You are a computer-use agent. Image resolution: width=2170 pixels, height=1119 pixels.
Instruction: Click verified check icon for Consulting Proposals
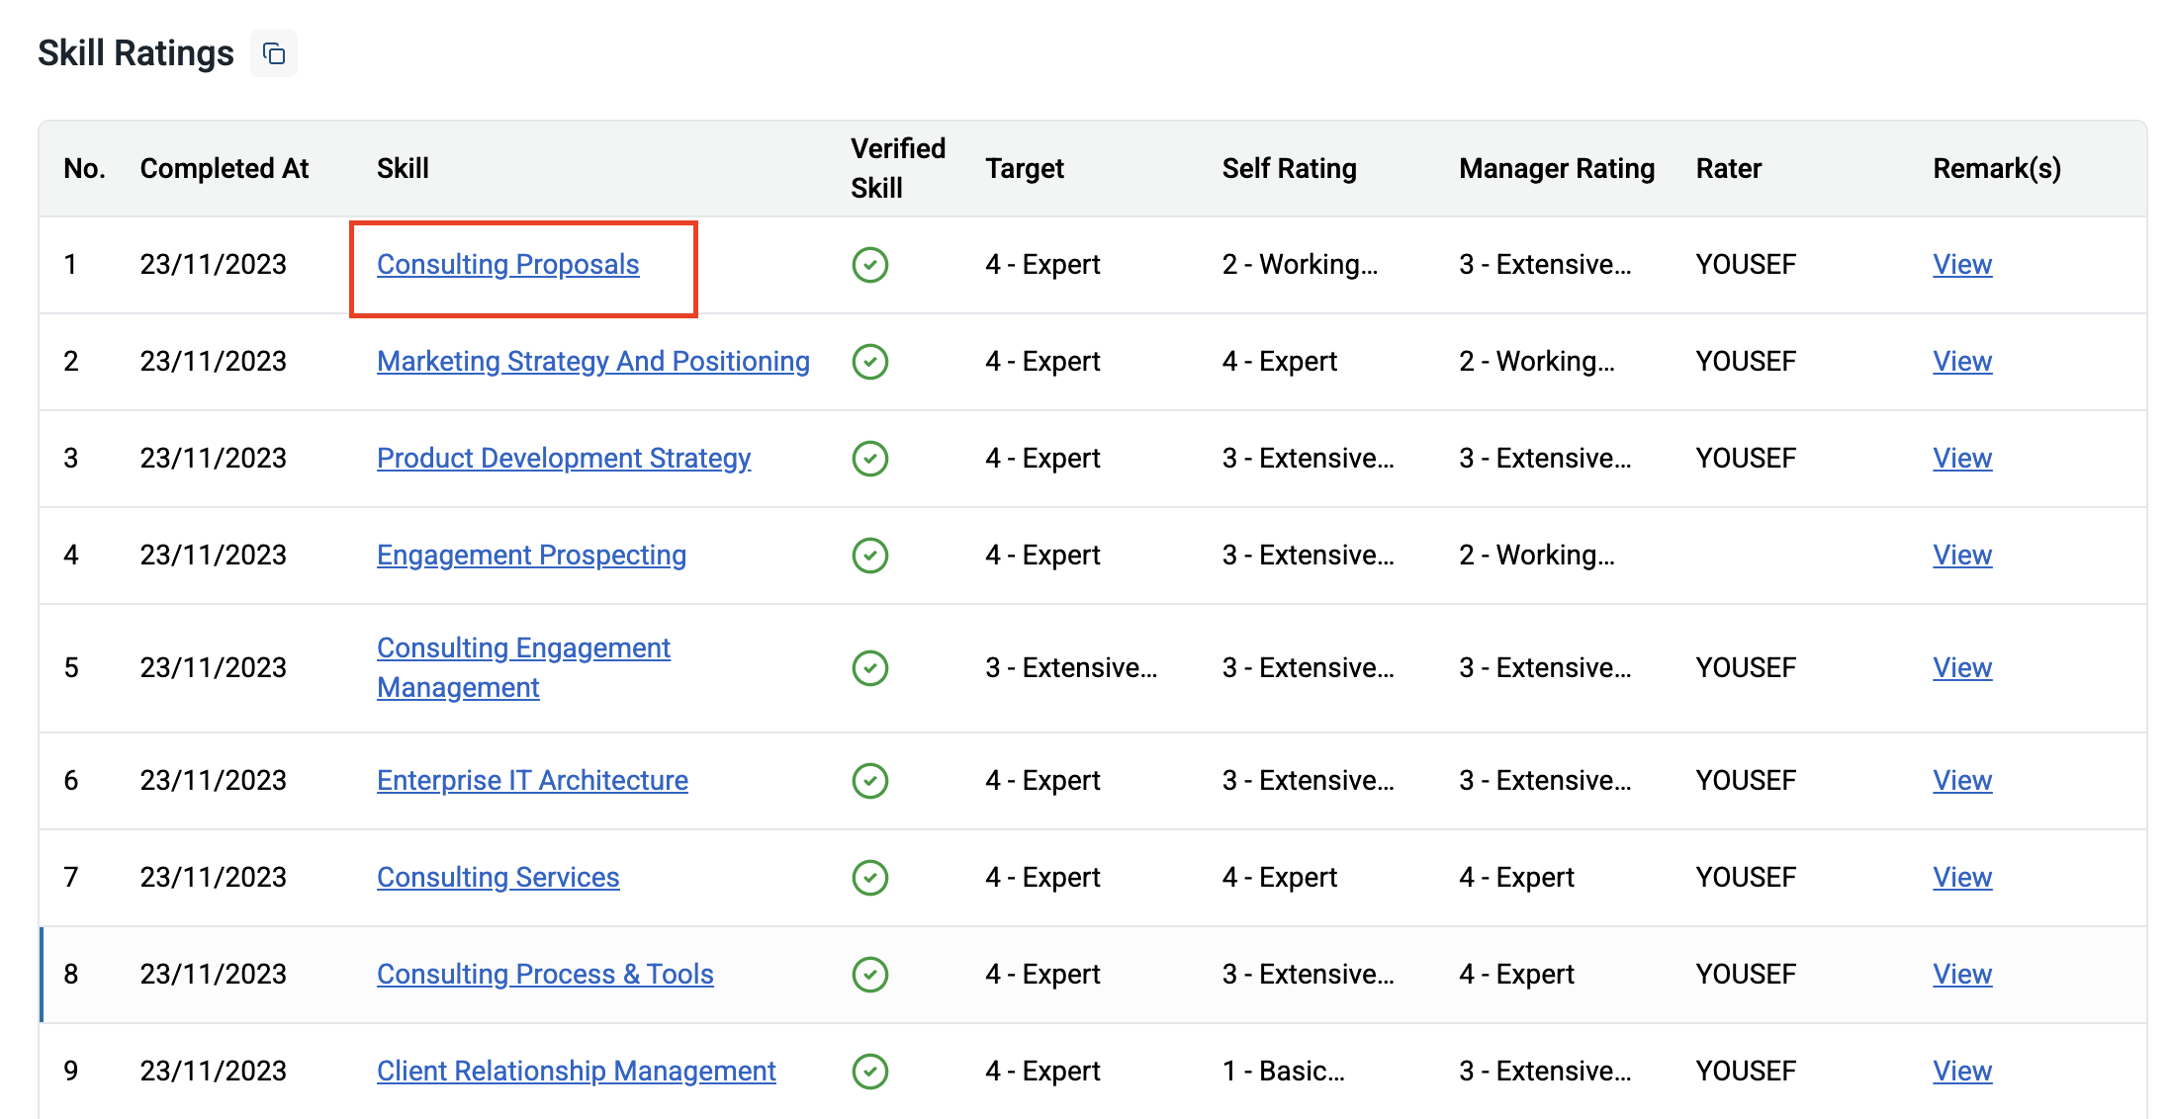click(x=869, y=265)
